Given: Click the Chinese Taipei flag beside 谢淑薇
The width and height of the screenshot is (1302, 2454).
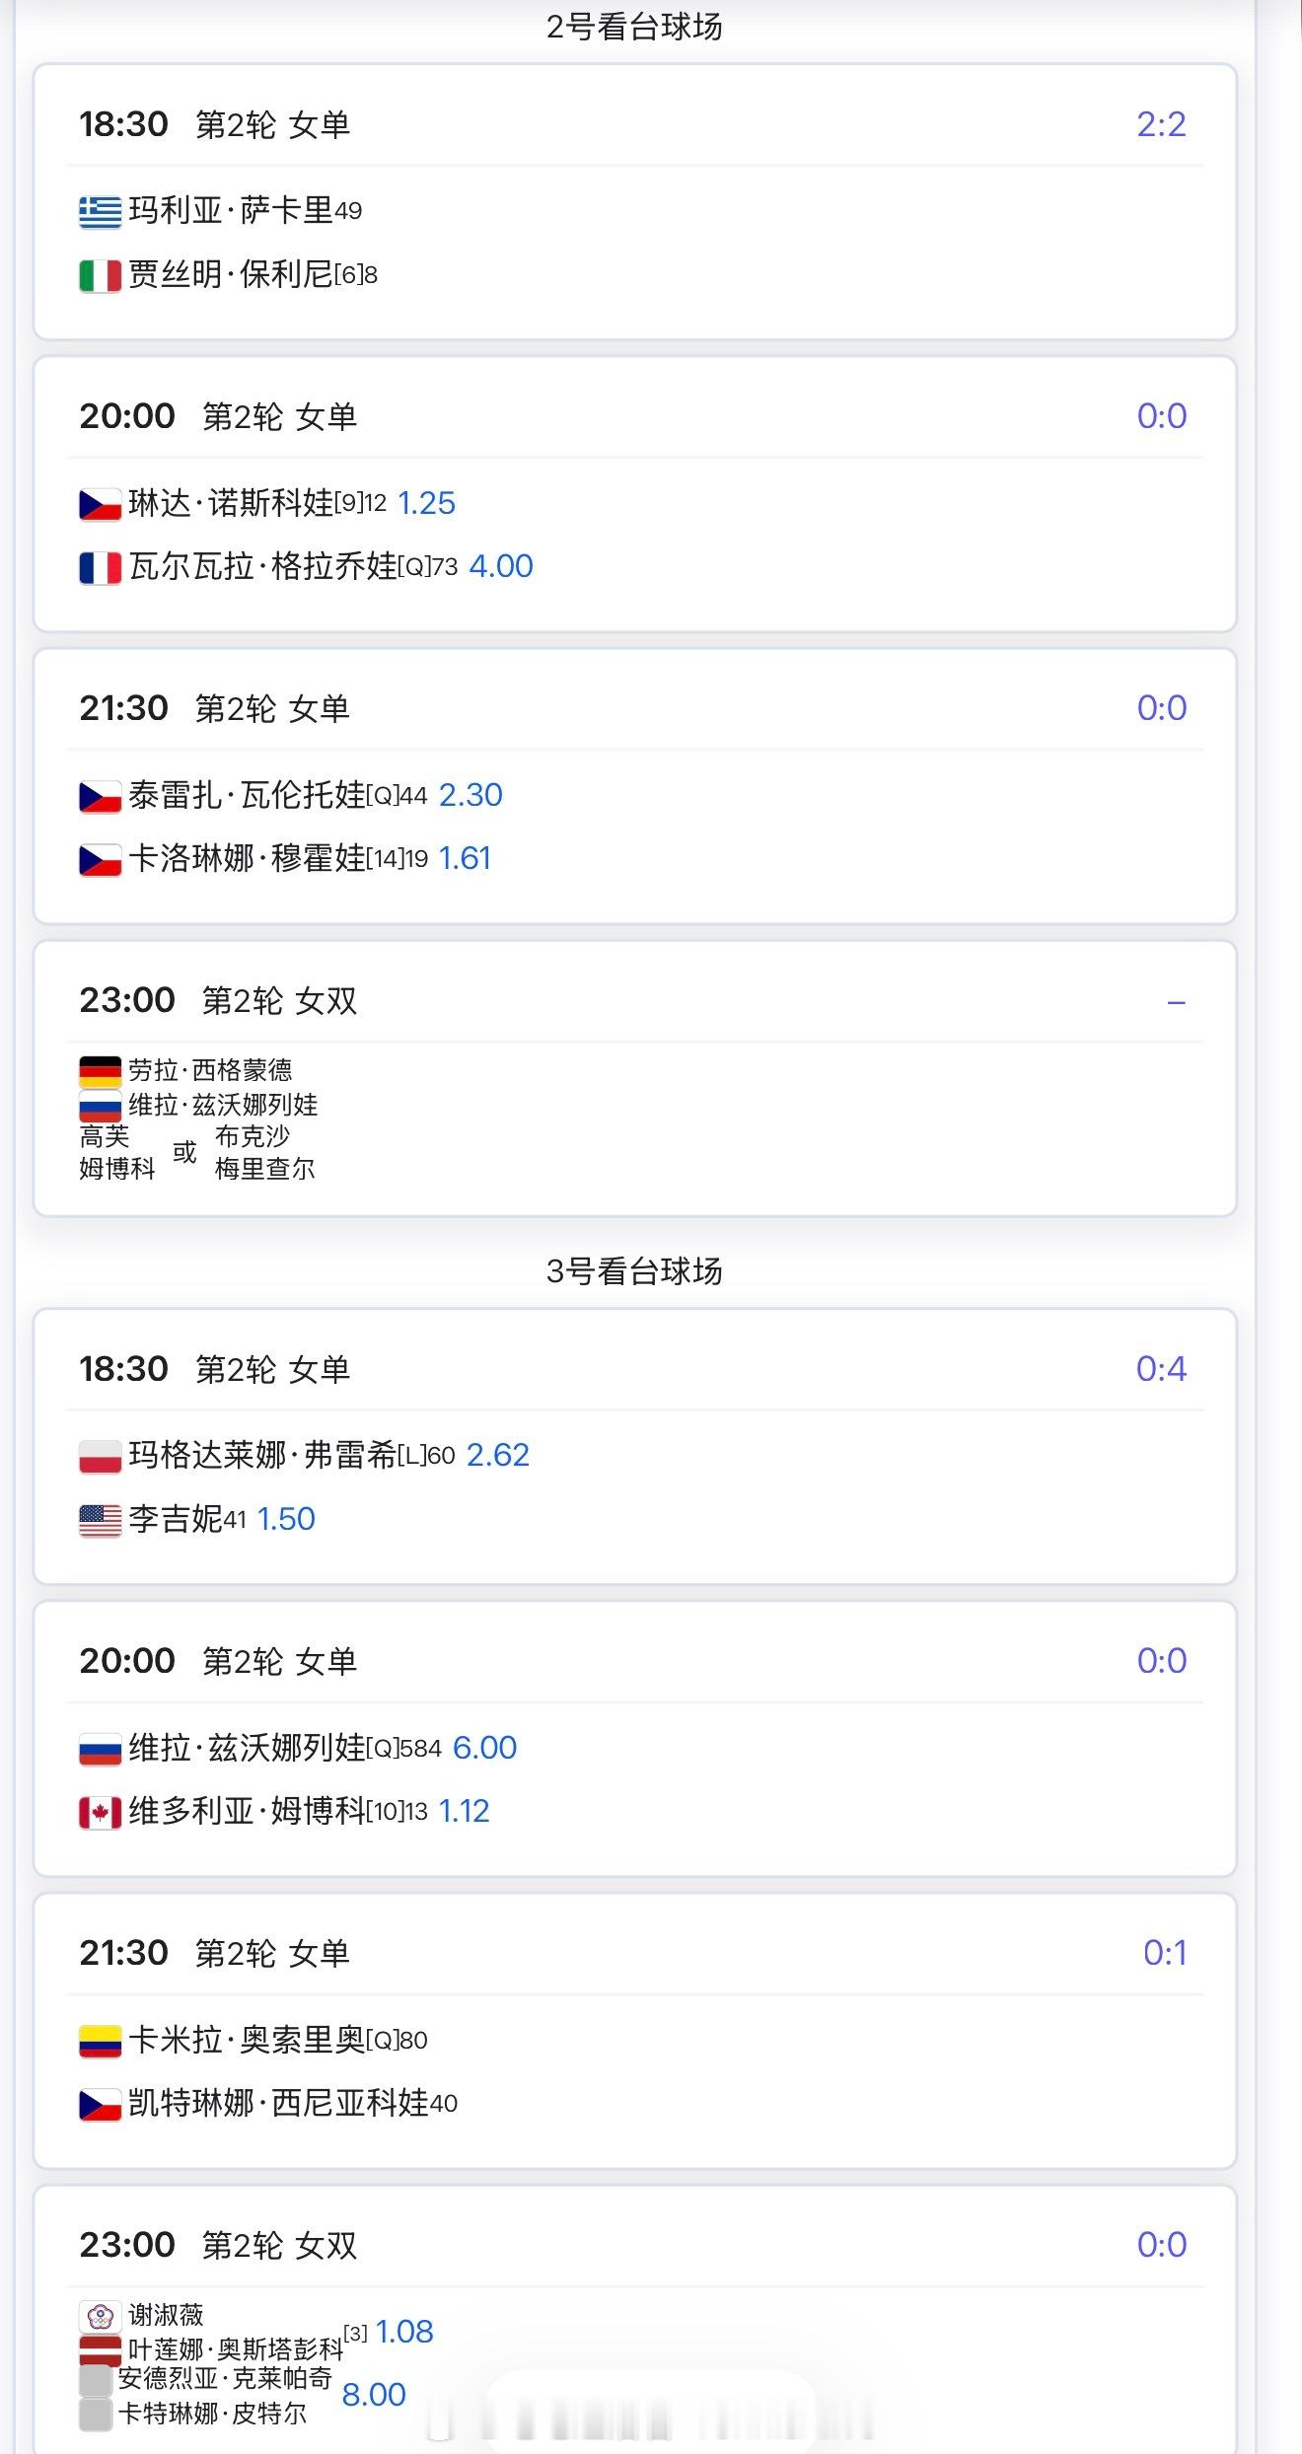Looking at the screenshot, I should [100, 2315].
